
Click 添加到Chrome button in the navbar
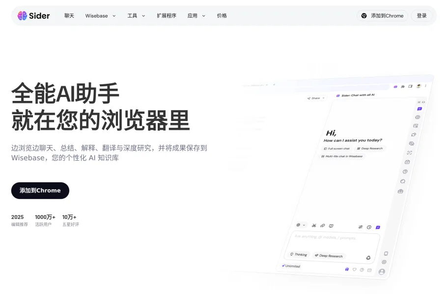pos(382,16)
